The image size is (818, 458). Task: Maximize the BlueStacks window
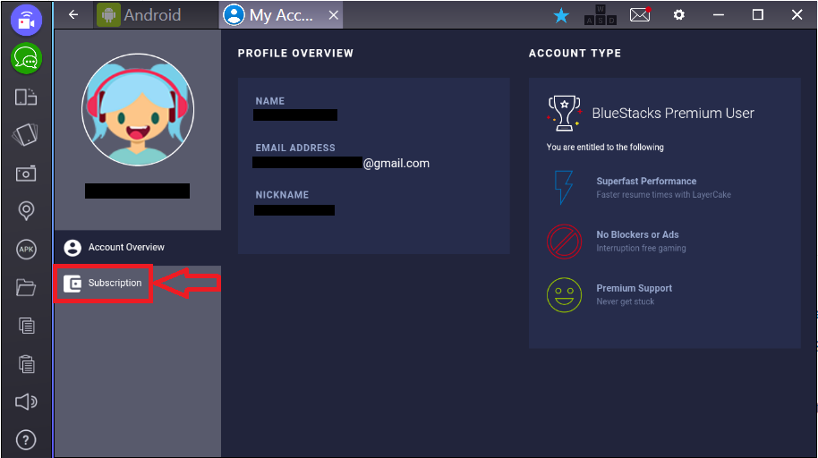(x=757, y=14)
